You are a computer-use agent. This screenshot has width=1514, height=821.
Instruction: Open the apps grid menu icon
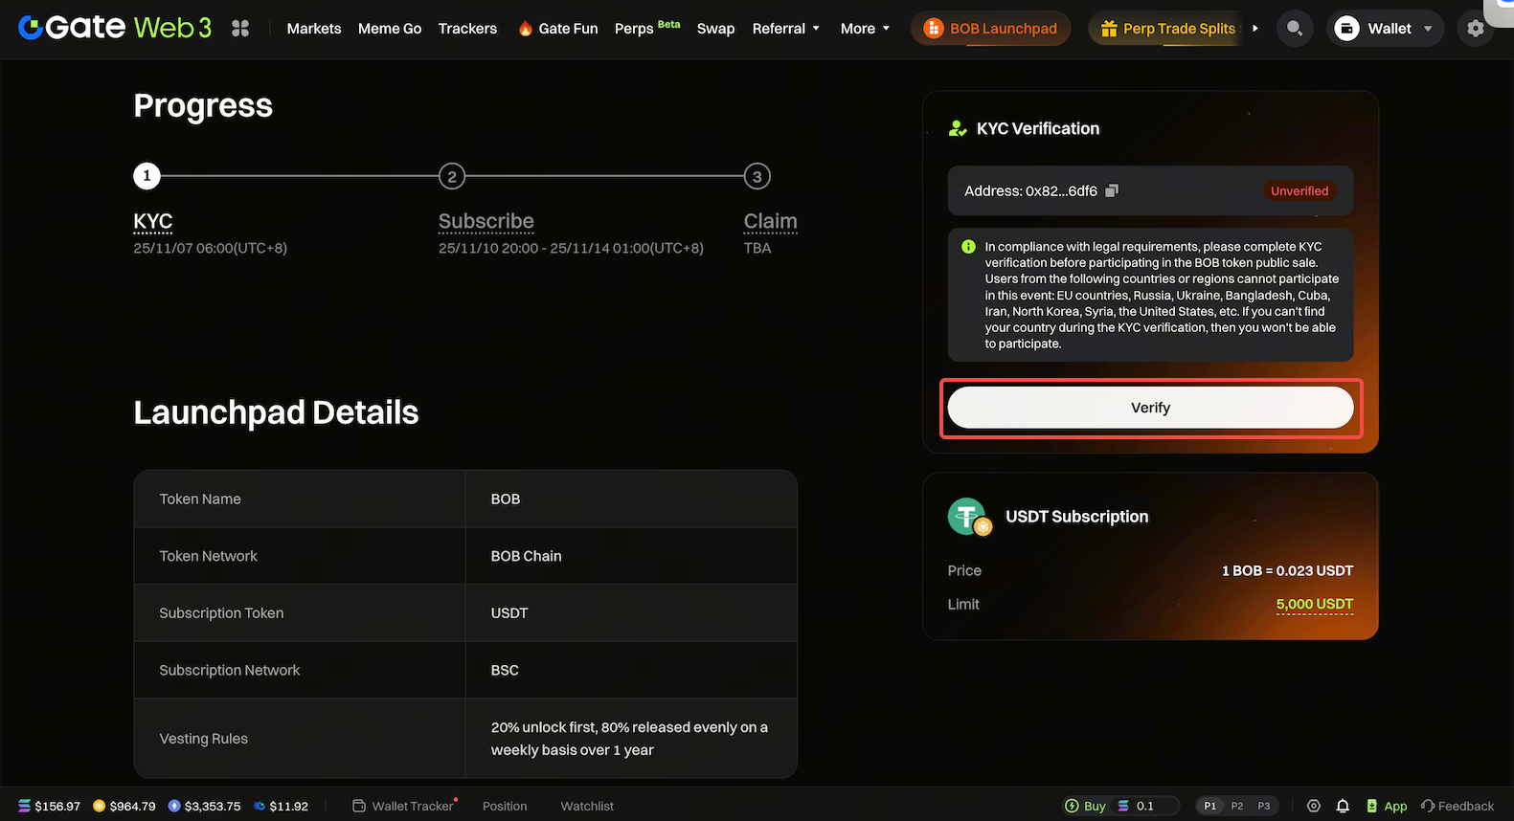pos(240,29)
